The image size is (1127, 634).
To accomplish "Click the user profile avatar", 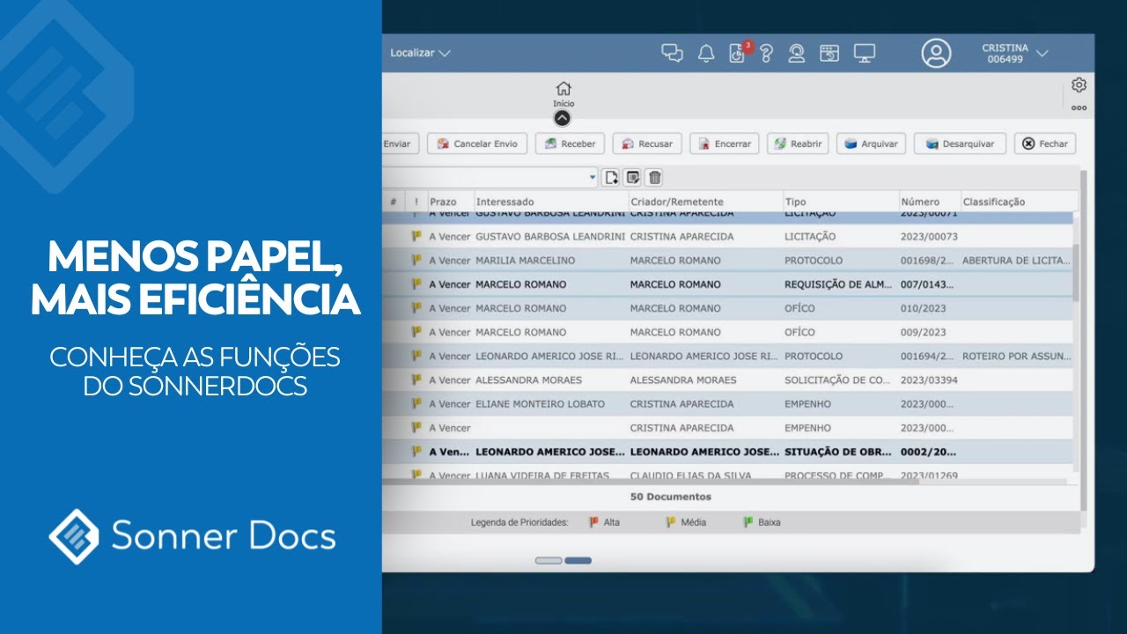I will tap(936, 53).
